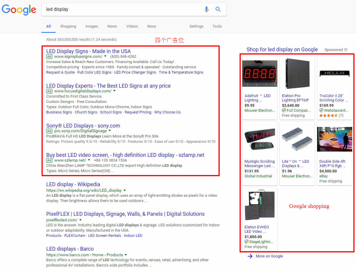This screenshot has width=356, height=270.
Task: Open the szlamp.net URL dropdown arrow
Action: click(x=89, y=160)
